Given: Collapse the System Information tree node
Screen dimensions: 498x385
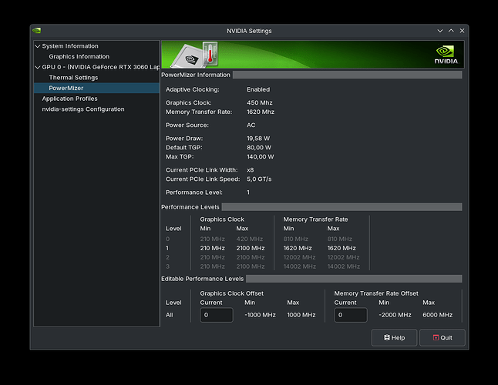Looking at the screenshot, I should pos(38,46).
